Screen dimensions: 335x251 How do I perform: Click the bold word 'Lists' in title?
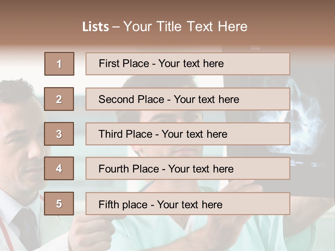(96, 27)
